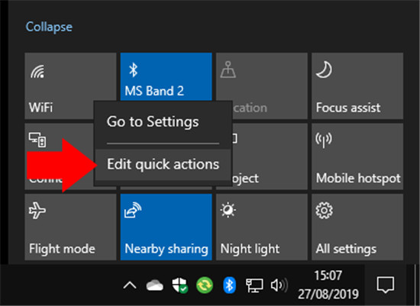
Task: Enable Flight mode airplane tile
Action: click(70, 227)
